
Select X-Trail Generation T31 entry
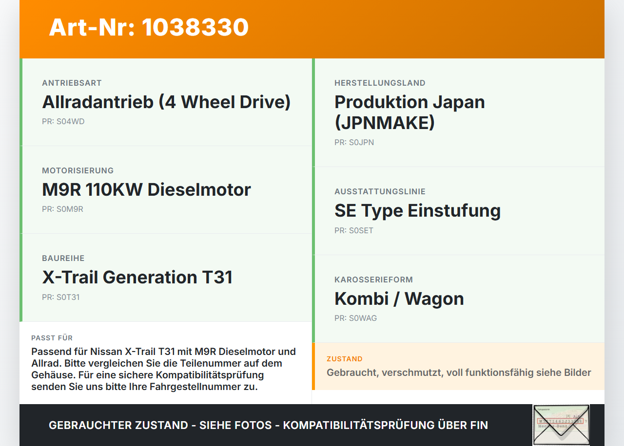tap(137, 277)
